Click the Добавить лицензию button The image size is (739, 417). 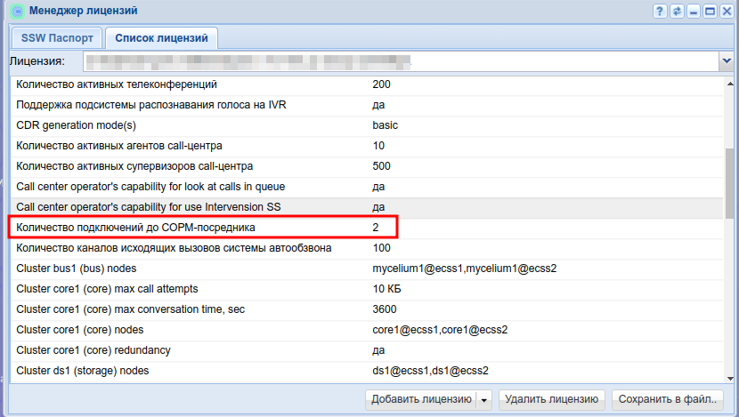(421, 399)
